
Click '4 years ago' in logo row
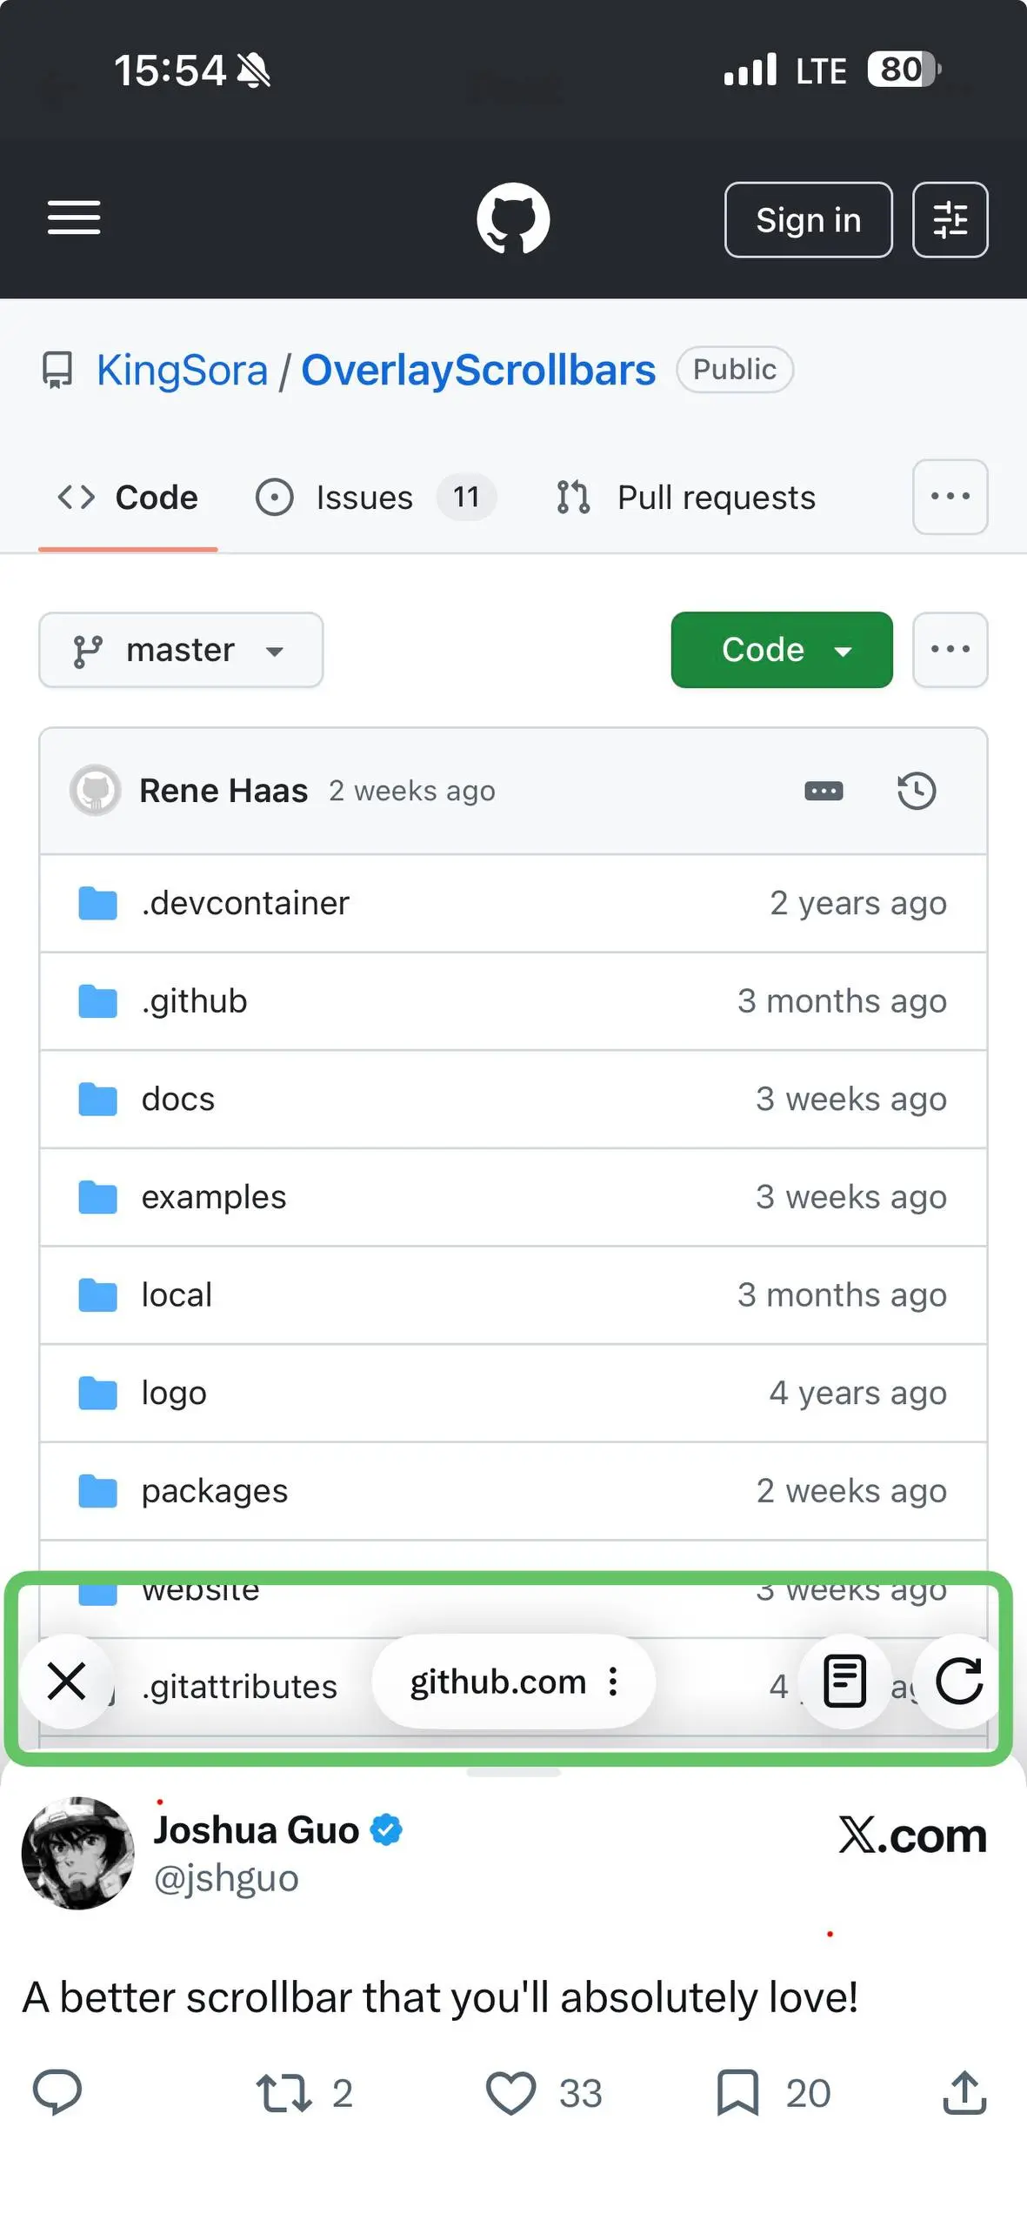(x=858, y=1393)
